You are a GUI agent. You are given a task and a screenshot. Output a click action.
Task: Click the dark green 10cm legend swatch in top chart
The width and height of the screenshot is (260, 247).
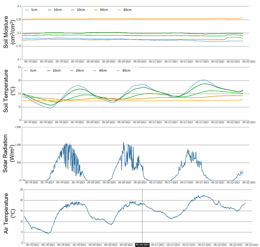(48, 10)
